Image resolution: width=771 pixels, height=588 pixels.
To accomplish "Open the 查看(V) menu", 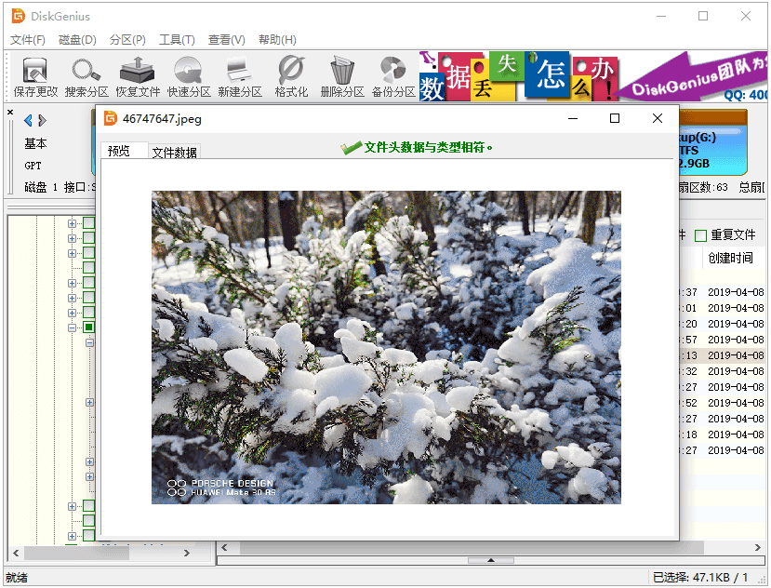I will pos(225,40).
